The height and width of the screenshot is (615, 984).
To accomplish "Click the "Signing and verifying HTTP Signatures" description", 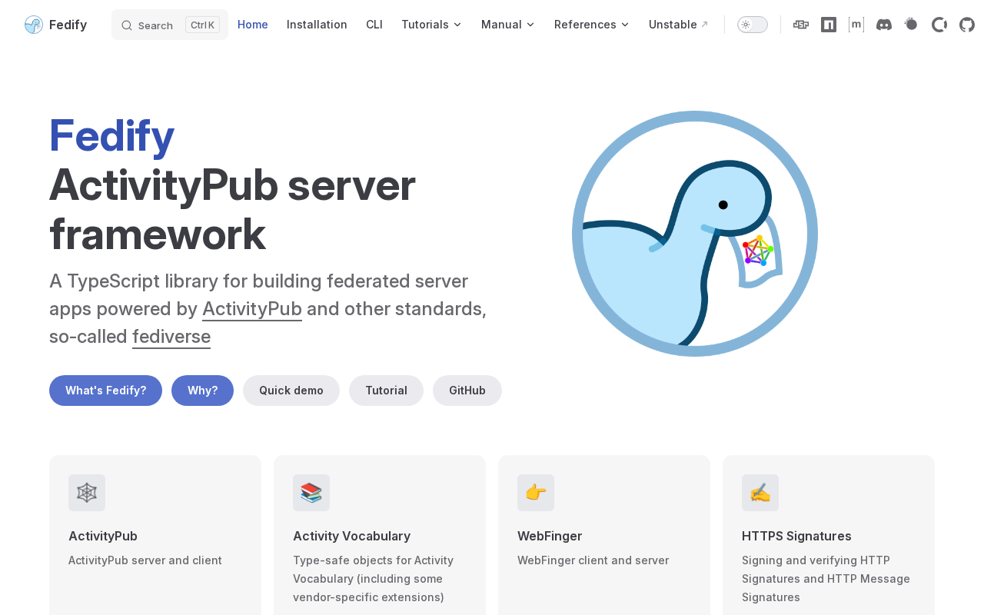I will point(826,579).
